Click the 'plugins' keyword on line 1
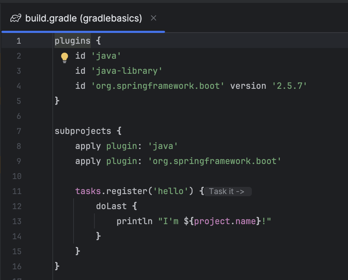 (x=72, y=41)
